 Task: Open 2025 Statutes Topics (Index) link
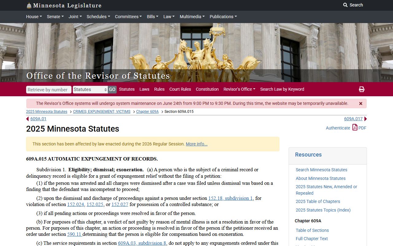click(x=323, y=210)
